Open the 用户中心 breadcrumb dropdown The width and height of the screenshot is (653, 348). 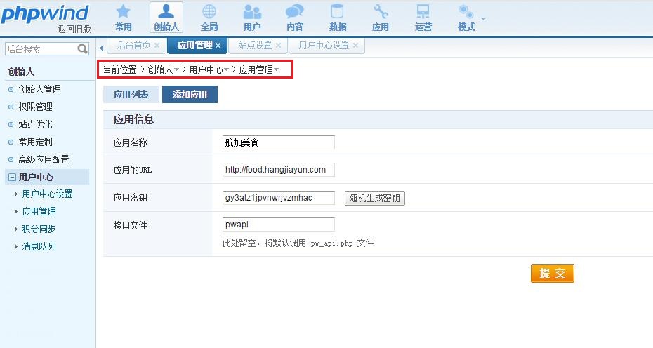[x=227, y=69]
